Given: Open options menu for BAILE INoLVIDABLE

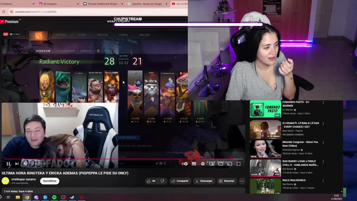Looking at the screenshot, I should coord(323,181).
